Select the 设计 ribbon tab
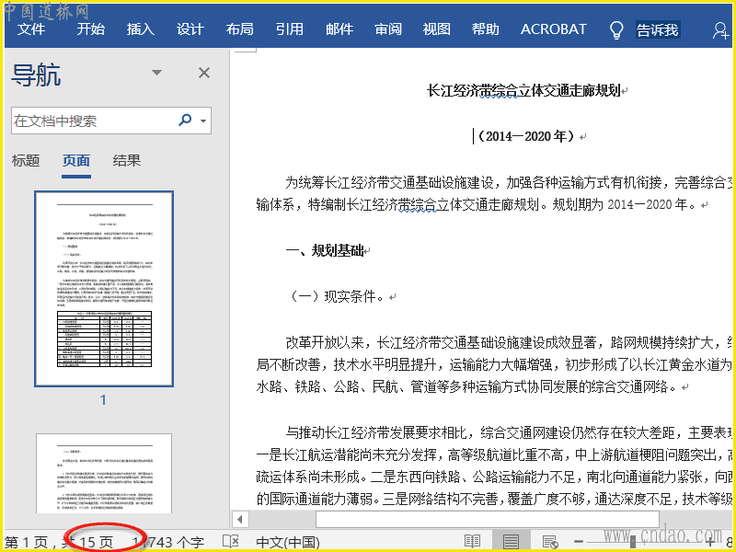Screen dimensions: 736x552 [x=190, y=29]
